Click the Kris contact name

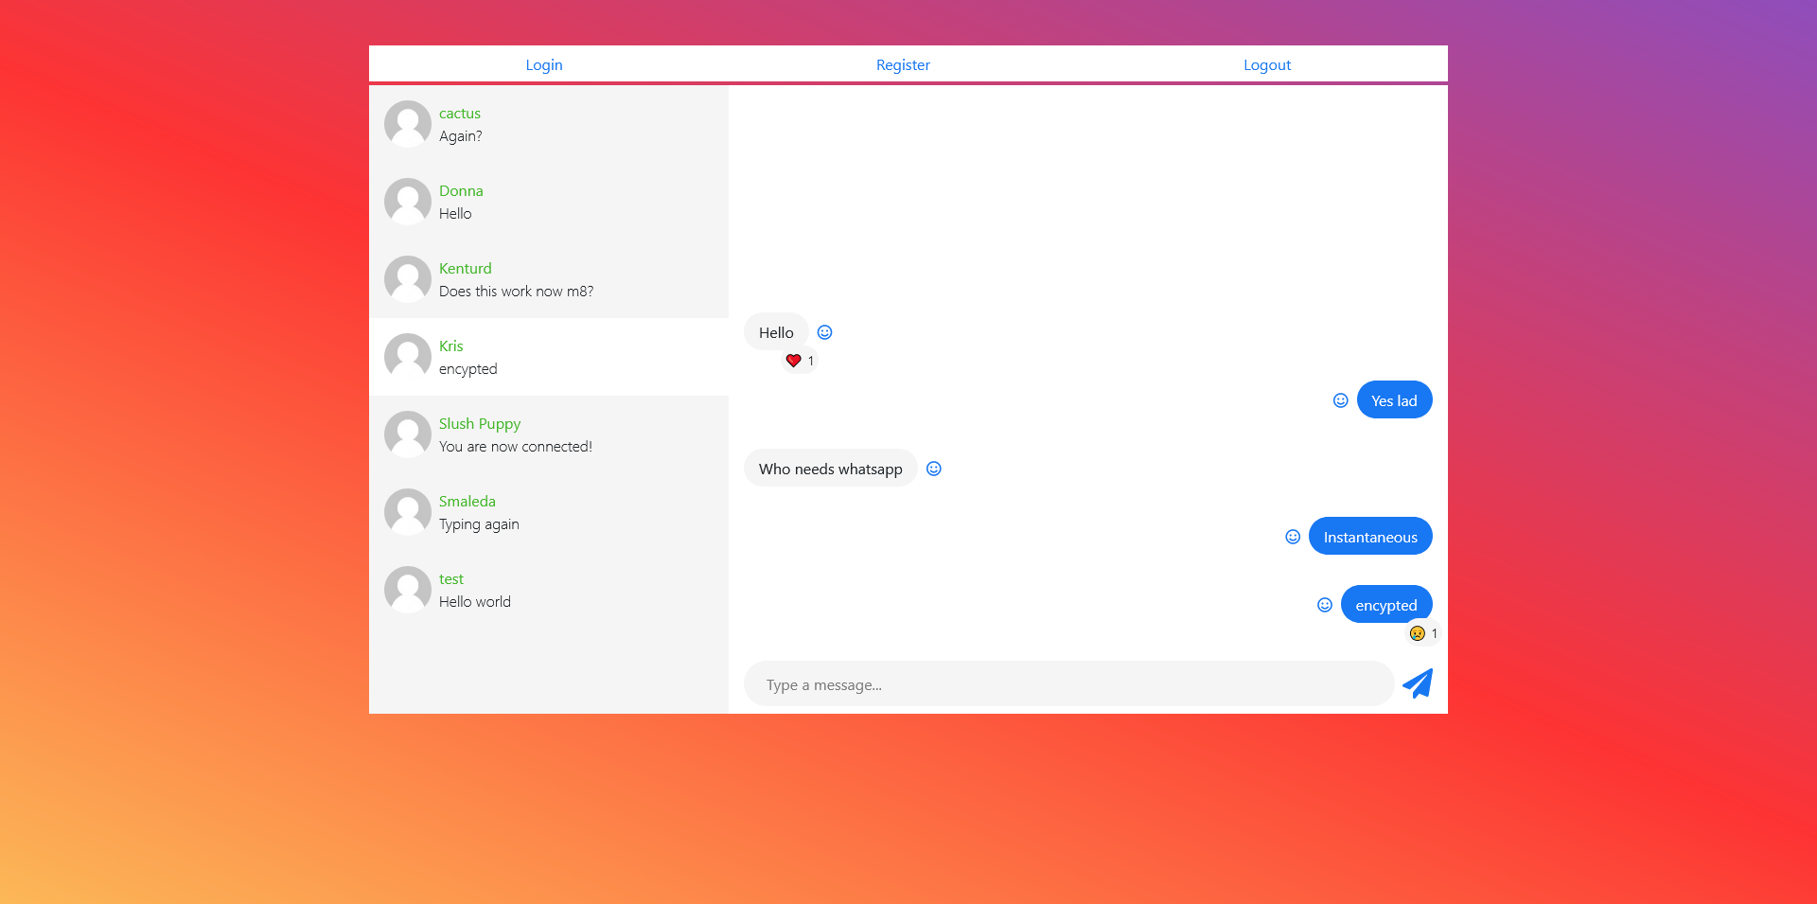pyautogui.click(x=451, y=346)
